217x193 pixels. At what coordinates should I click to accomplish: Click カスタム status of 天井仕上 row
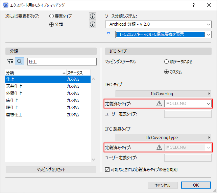[x=73, y=86]
